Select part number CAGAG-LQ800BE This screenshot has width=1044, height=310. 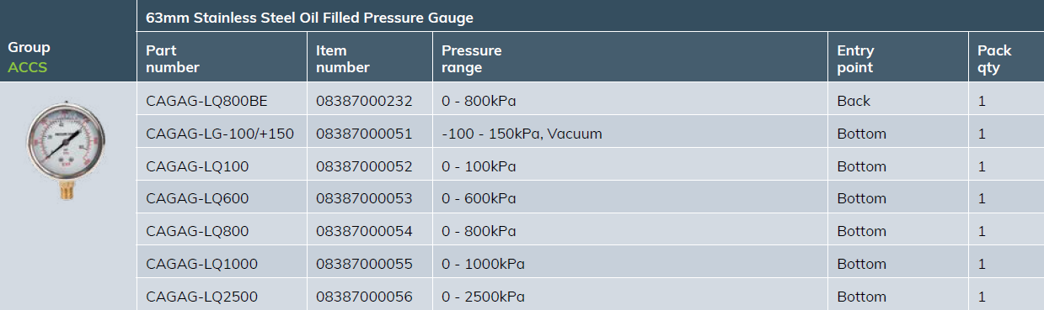point(206,101)
